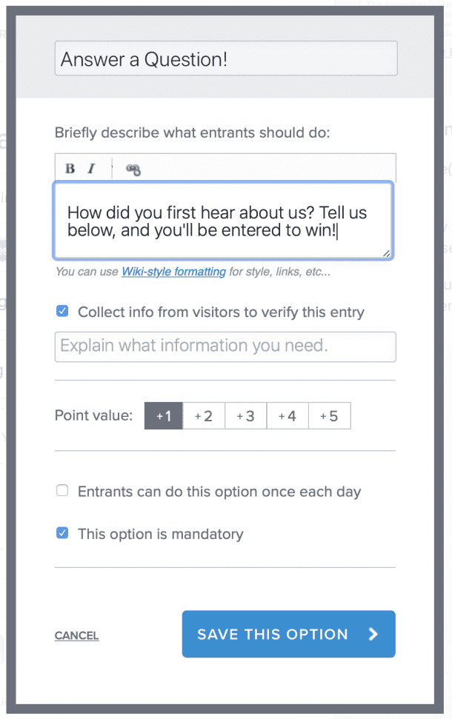
Task: Toggle bold formatting in the description editor
Action: click(68, 168)
